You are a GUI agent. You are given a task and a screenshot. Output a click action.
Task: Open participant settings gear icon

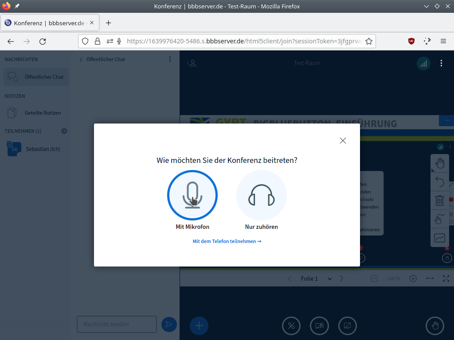[x=64, y=131]
